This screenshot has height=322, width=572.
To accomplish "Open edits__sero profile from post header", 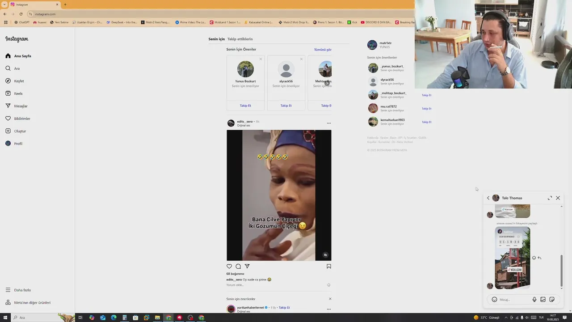I will coord(245,122).
